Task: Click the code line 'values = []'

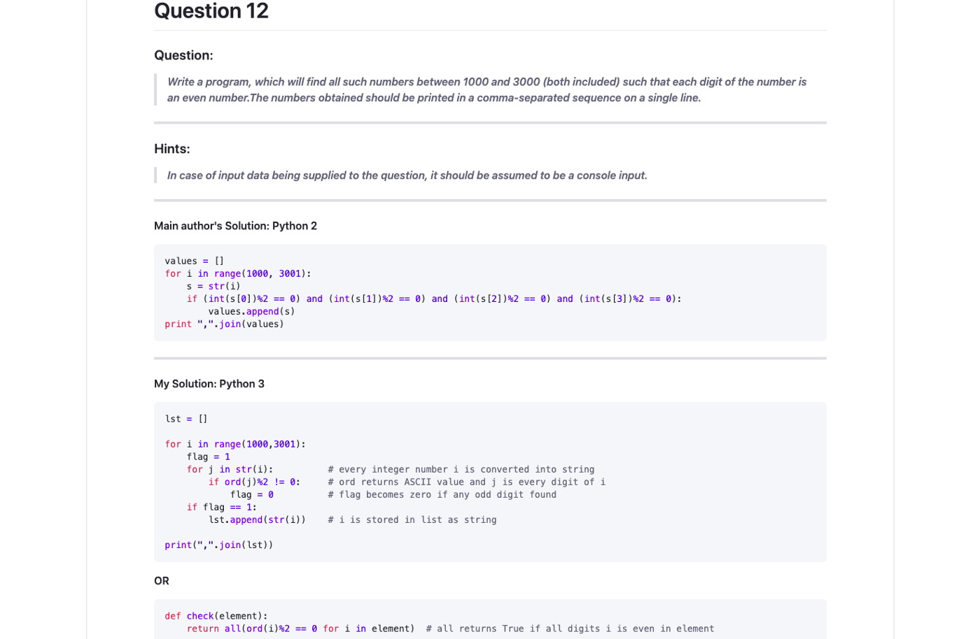Action: [x=195, y=261]
